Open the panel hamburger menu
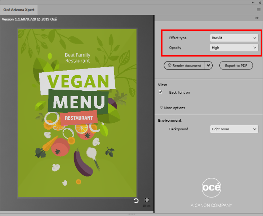 259,10
